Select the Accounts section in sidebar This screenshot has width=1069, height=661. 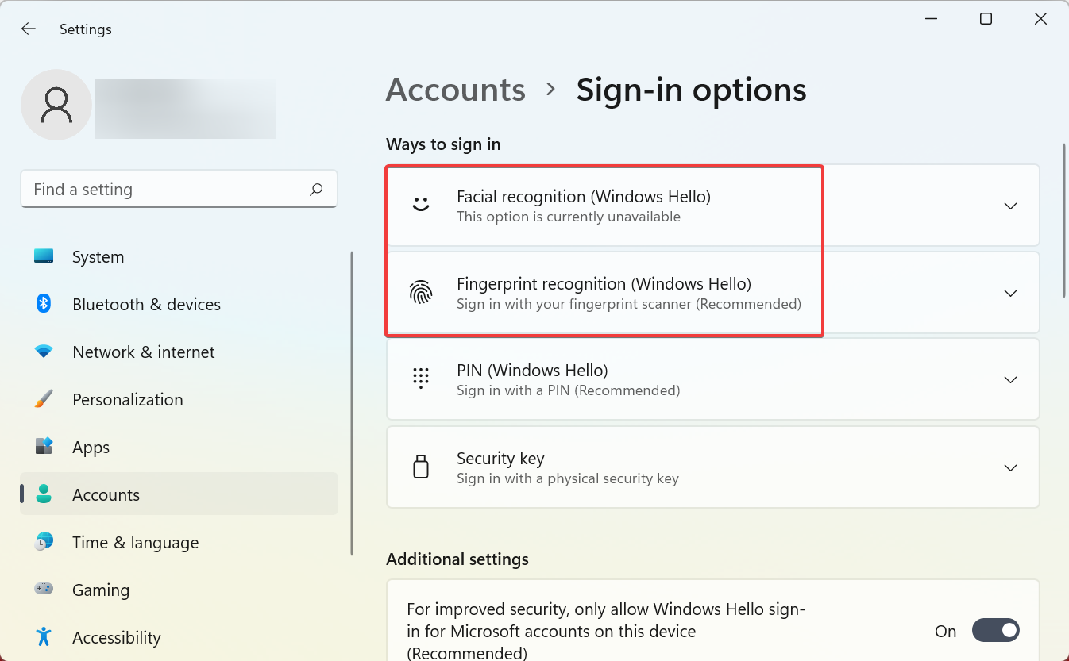pos(105,494)
